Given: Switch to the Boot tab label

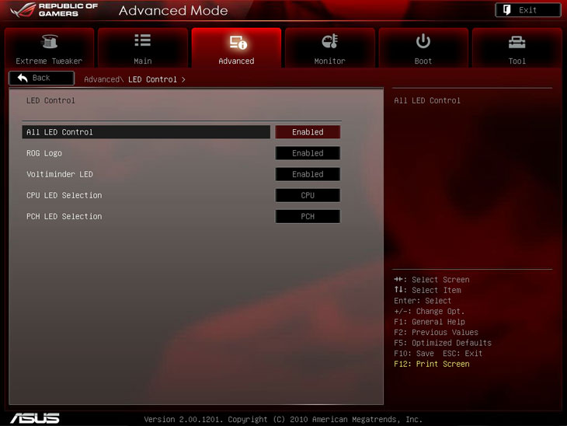Looking at the screenshot, I should click(423, 61).
